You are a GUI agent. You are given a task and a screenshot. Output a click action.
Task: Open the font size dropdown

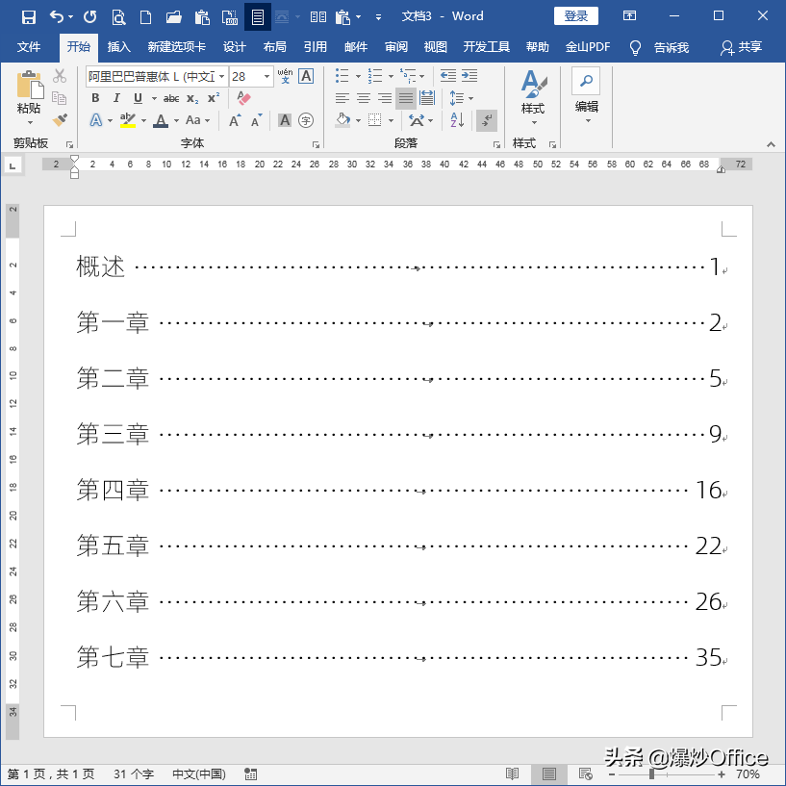coord(266,76)
